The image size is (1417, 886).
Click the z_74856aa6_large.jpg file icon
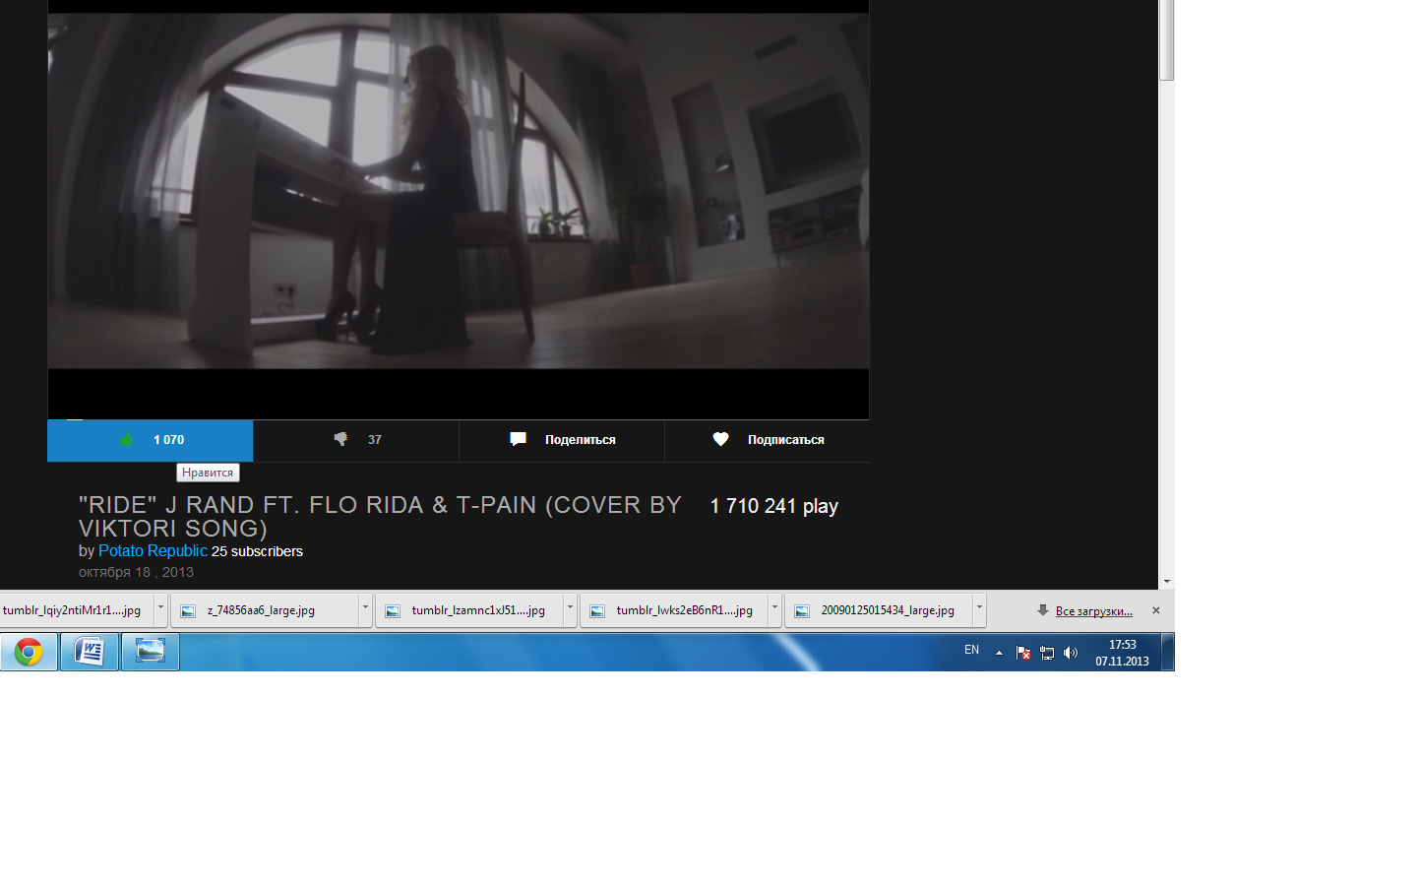click(x=188, y=611)
